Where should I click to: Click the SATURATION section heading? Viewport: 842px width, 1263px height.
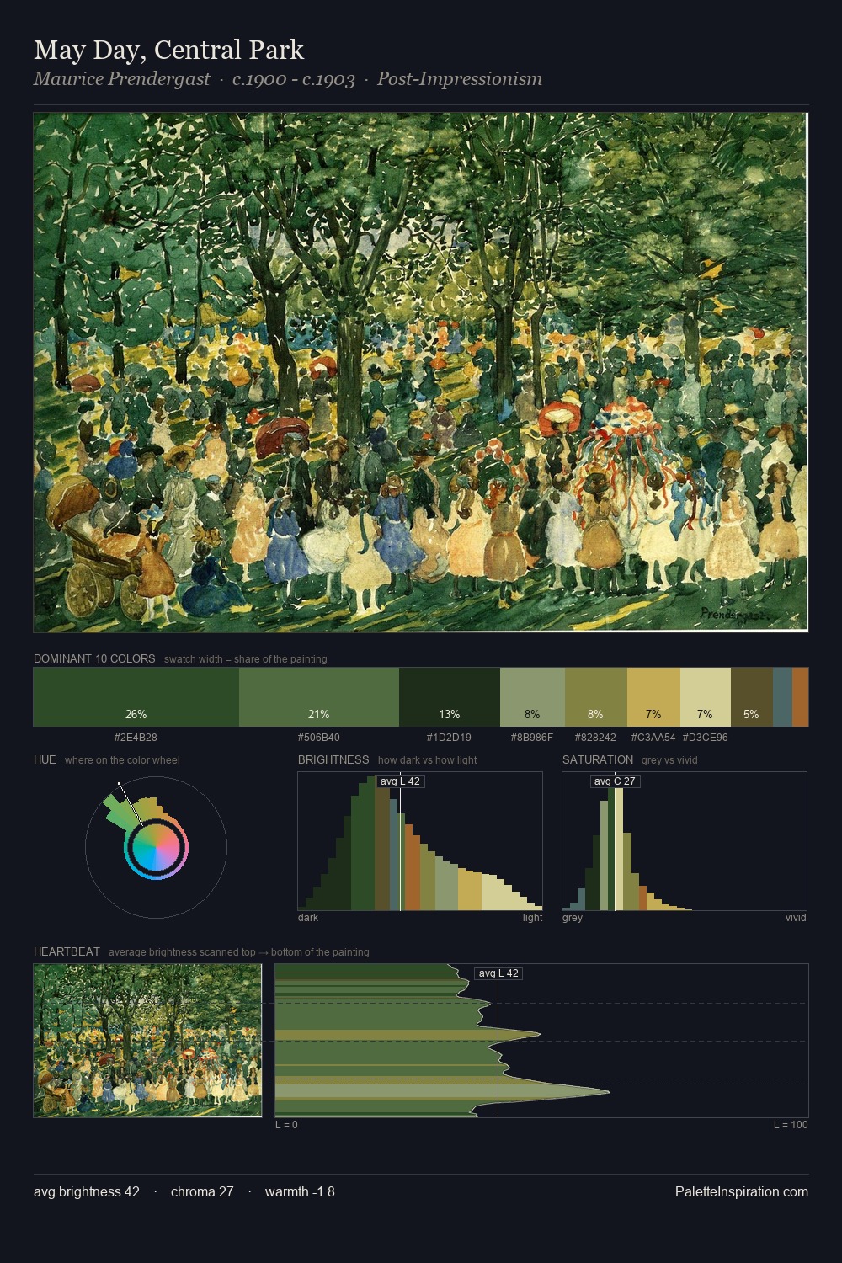(598, 759)
